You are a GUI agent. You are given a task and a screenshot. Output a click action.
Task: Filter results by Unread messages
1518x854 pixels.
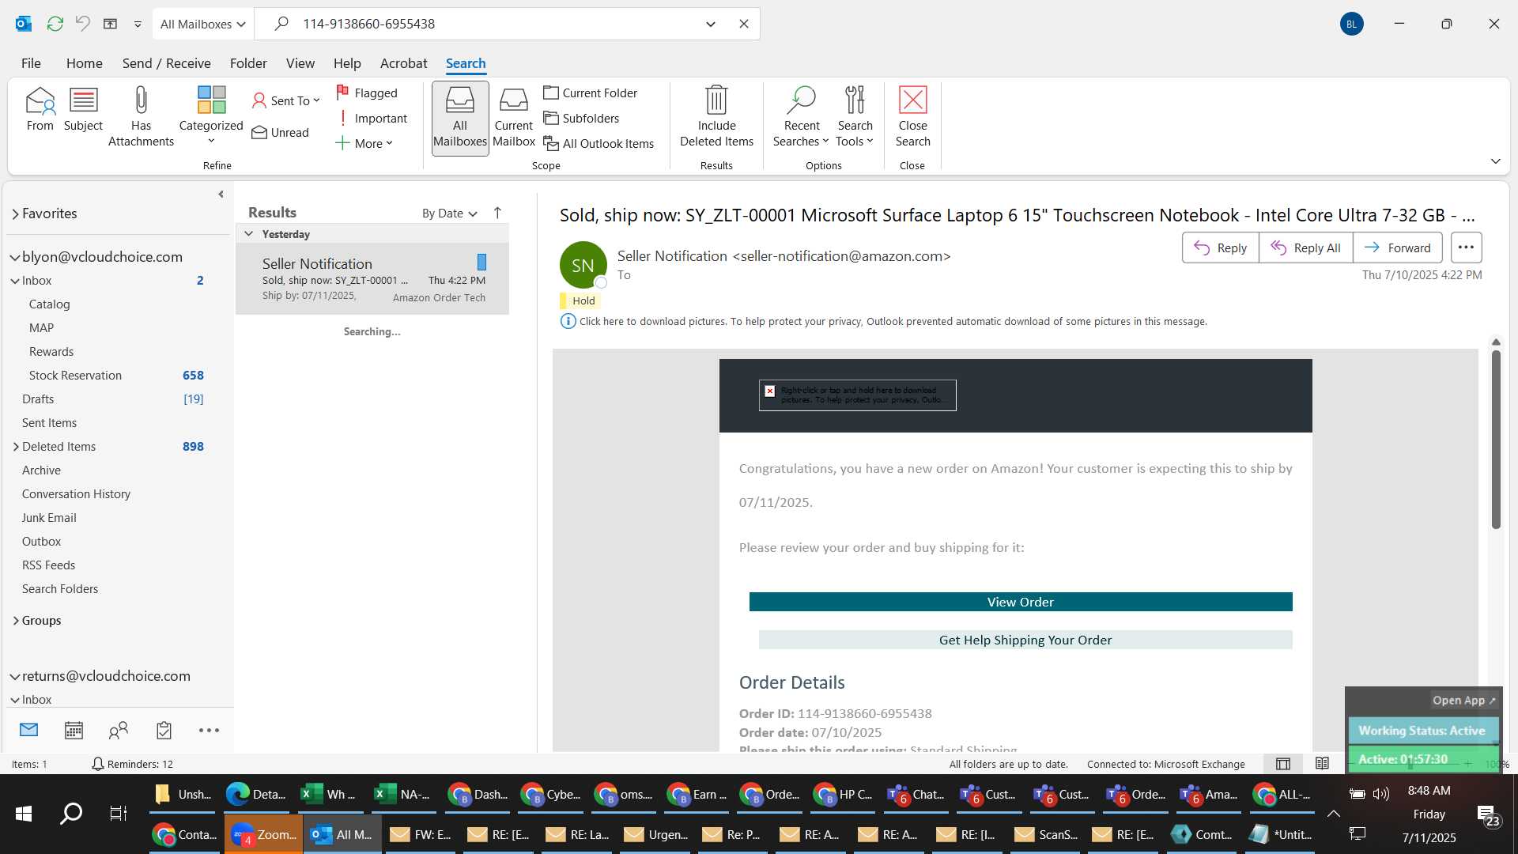[280, 132]
